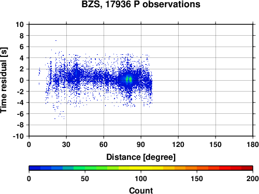Pick the yellow segment above the 100 label
The image size is (259, 194).
pyautogui.click(x=141, y=168)
